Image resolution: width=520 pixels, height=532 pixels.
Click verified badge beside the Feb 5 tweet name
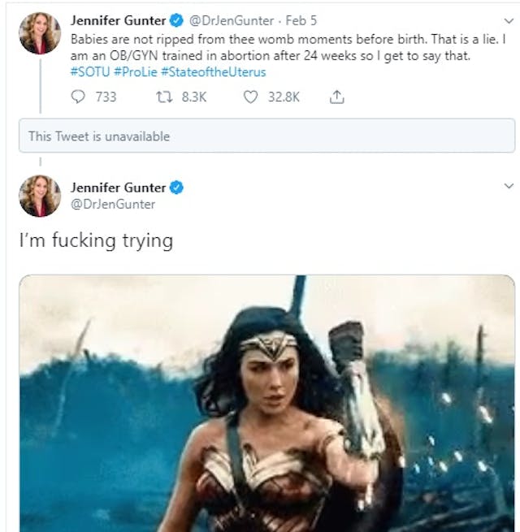(x=175, y=20)
